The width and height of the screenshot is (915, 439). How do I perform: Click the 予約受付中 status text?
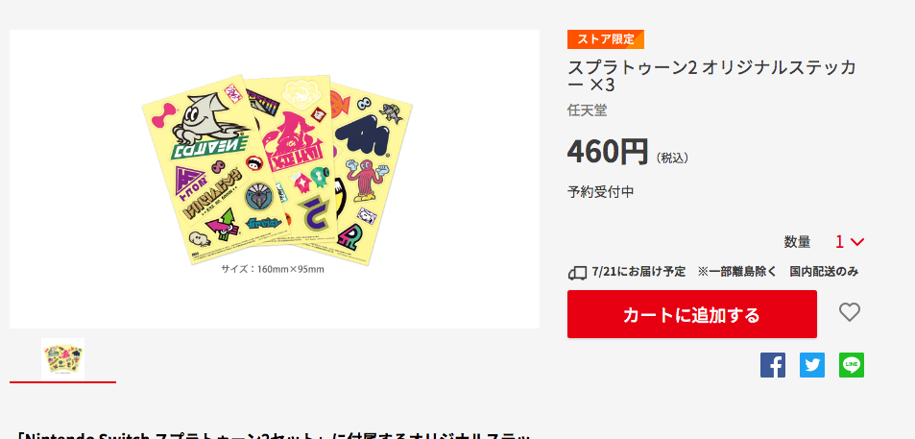click(x=600, y=192)
